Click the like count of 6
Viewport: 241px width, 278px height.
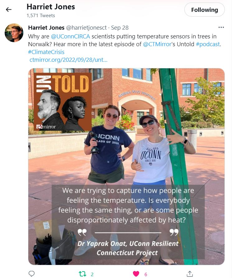pos(146,274)
